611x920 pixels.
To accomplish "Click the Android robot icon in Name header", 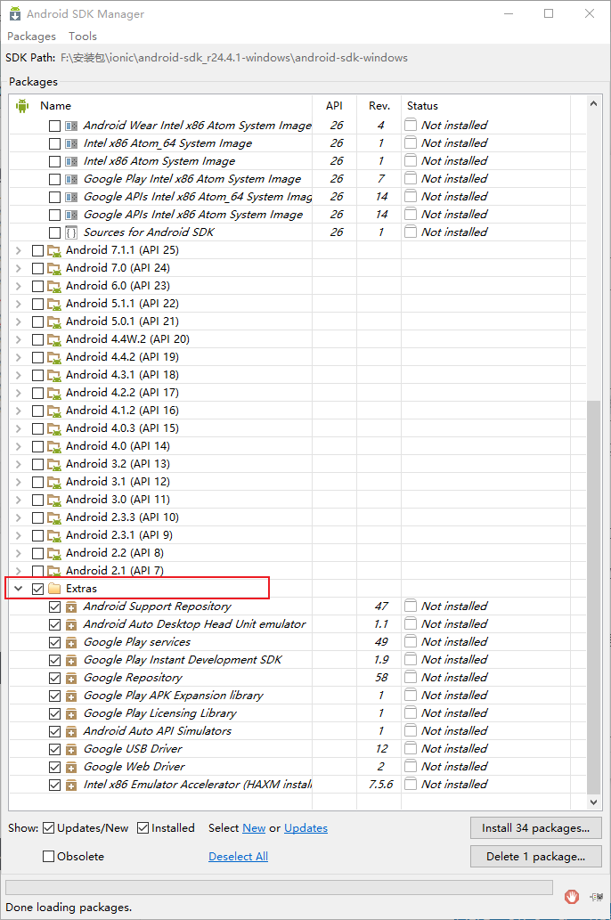I will 22,106.
